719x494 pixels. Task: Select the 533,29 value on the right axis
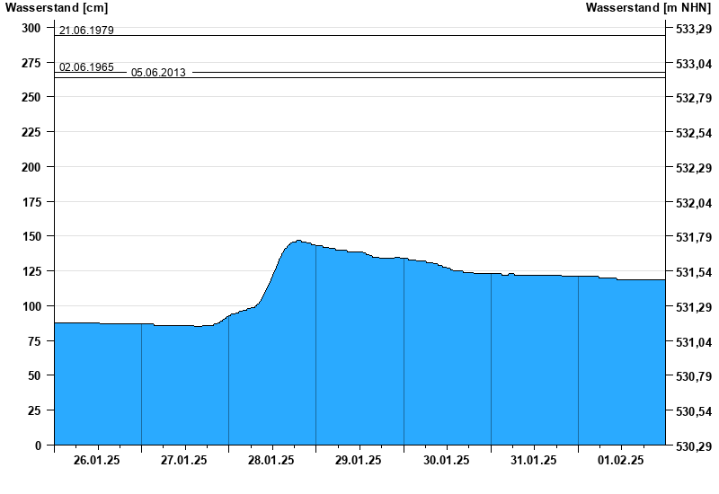[x=689, y=29]
